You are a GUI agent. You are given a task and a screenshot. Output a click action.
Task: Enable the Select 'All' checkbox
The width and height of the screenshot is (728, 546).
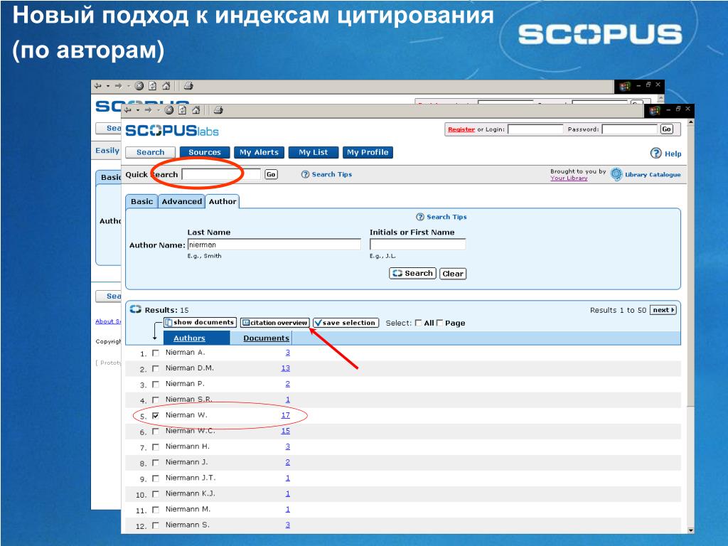click(x=418, y=323)
